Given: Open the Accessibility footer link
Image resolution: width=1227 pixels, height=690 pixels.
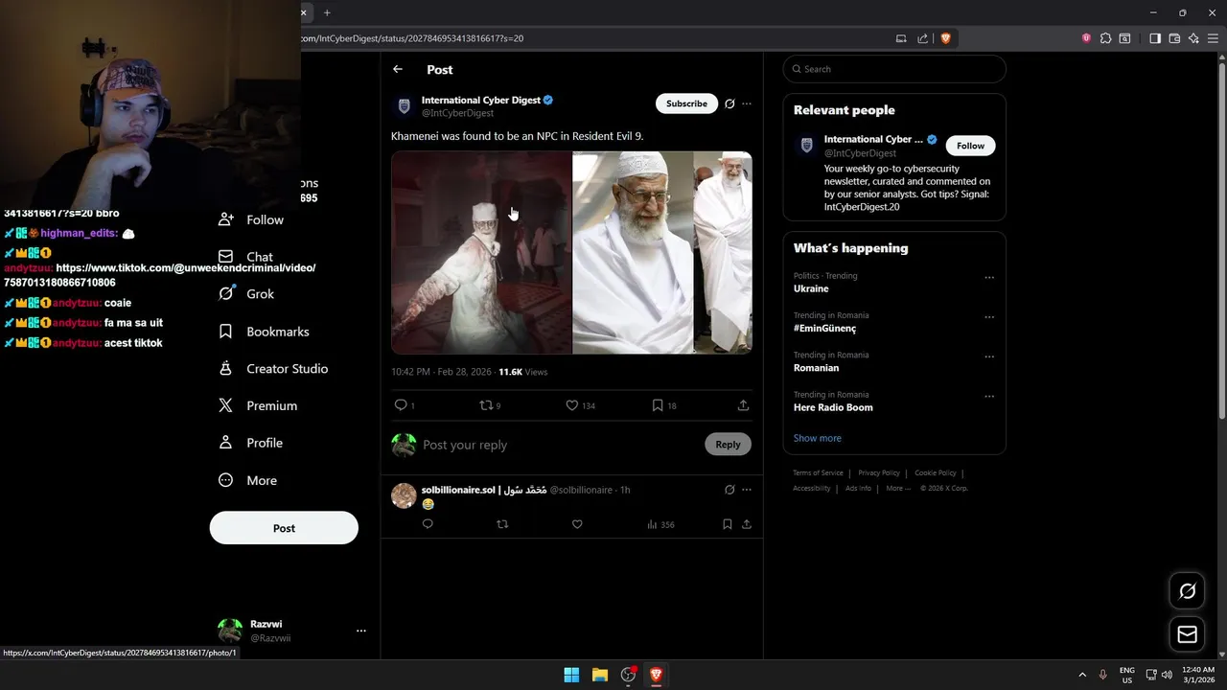Looking at the screenshot, I should 812,488.
